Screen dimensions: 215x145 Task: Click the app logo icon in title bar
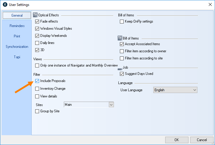pos(4,4)
